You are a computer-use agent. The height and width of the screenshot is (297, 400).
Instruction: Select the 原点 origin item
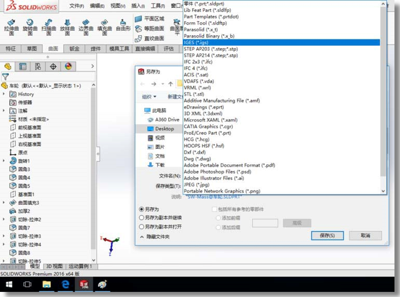pyautogui.click(x=18, y=153)
